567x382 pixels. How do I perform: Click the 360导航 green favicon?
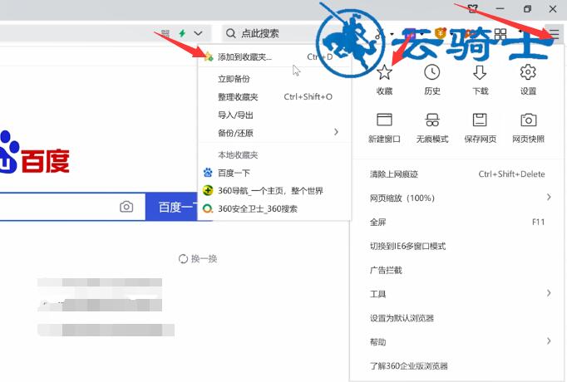[208, 190]
